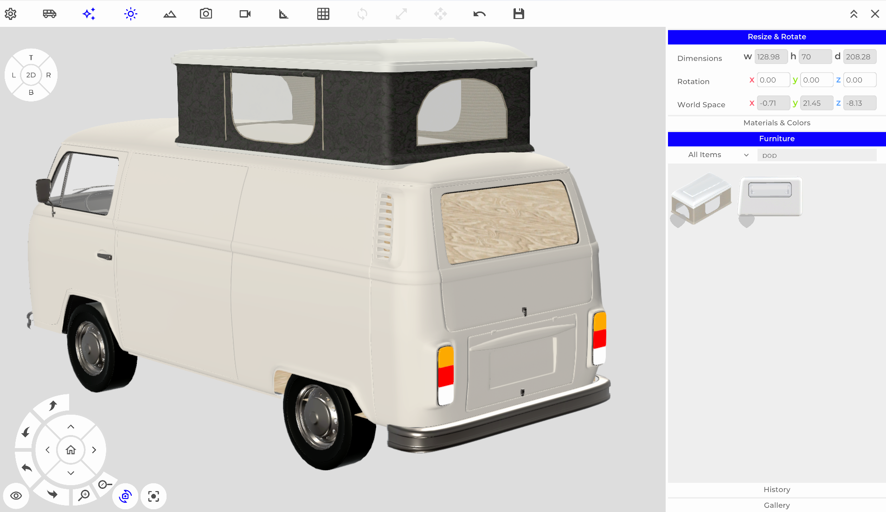The height and width of the screenshot is (512, 886).
Task: Switch to Top view with T
Action: pyautogui.click(x=31, y=57)
